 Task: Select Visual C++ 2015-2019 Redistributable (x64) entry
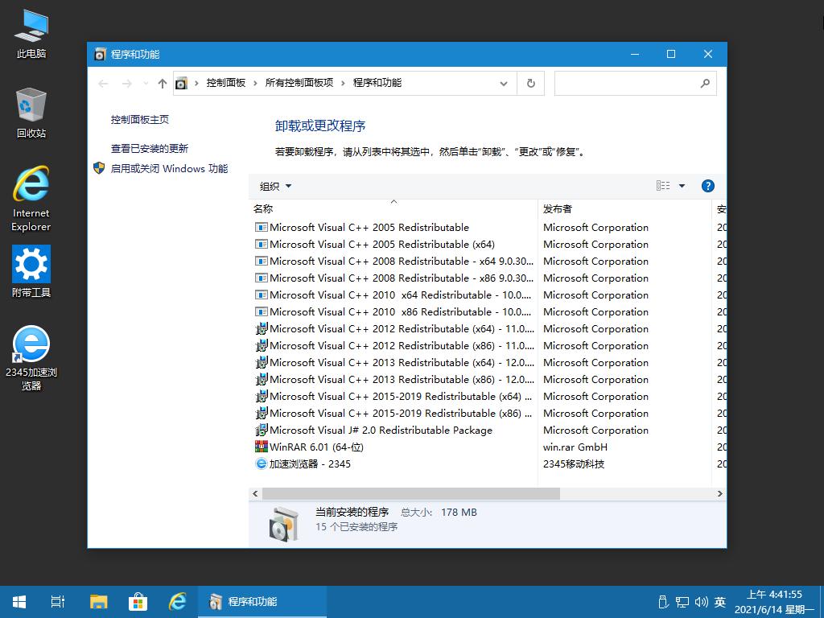393,396
